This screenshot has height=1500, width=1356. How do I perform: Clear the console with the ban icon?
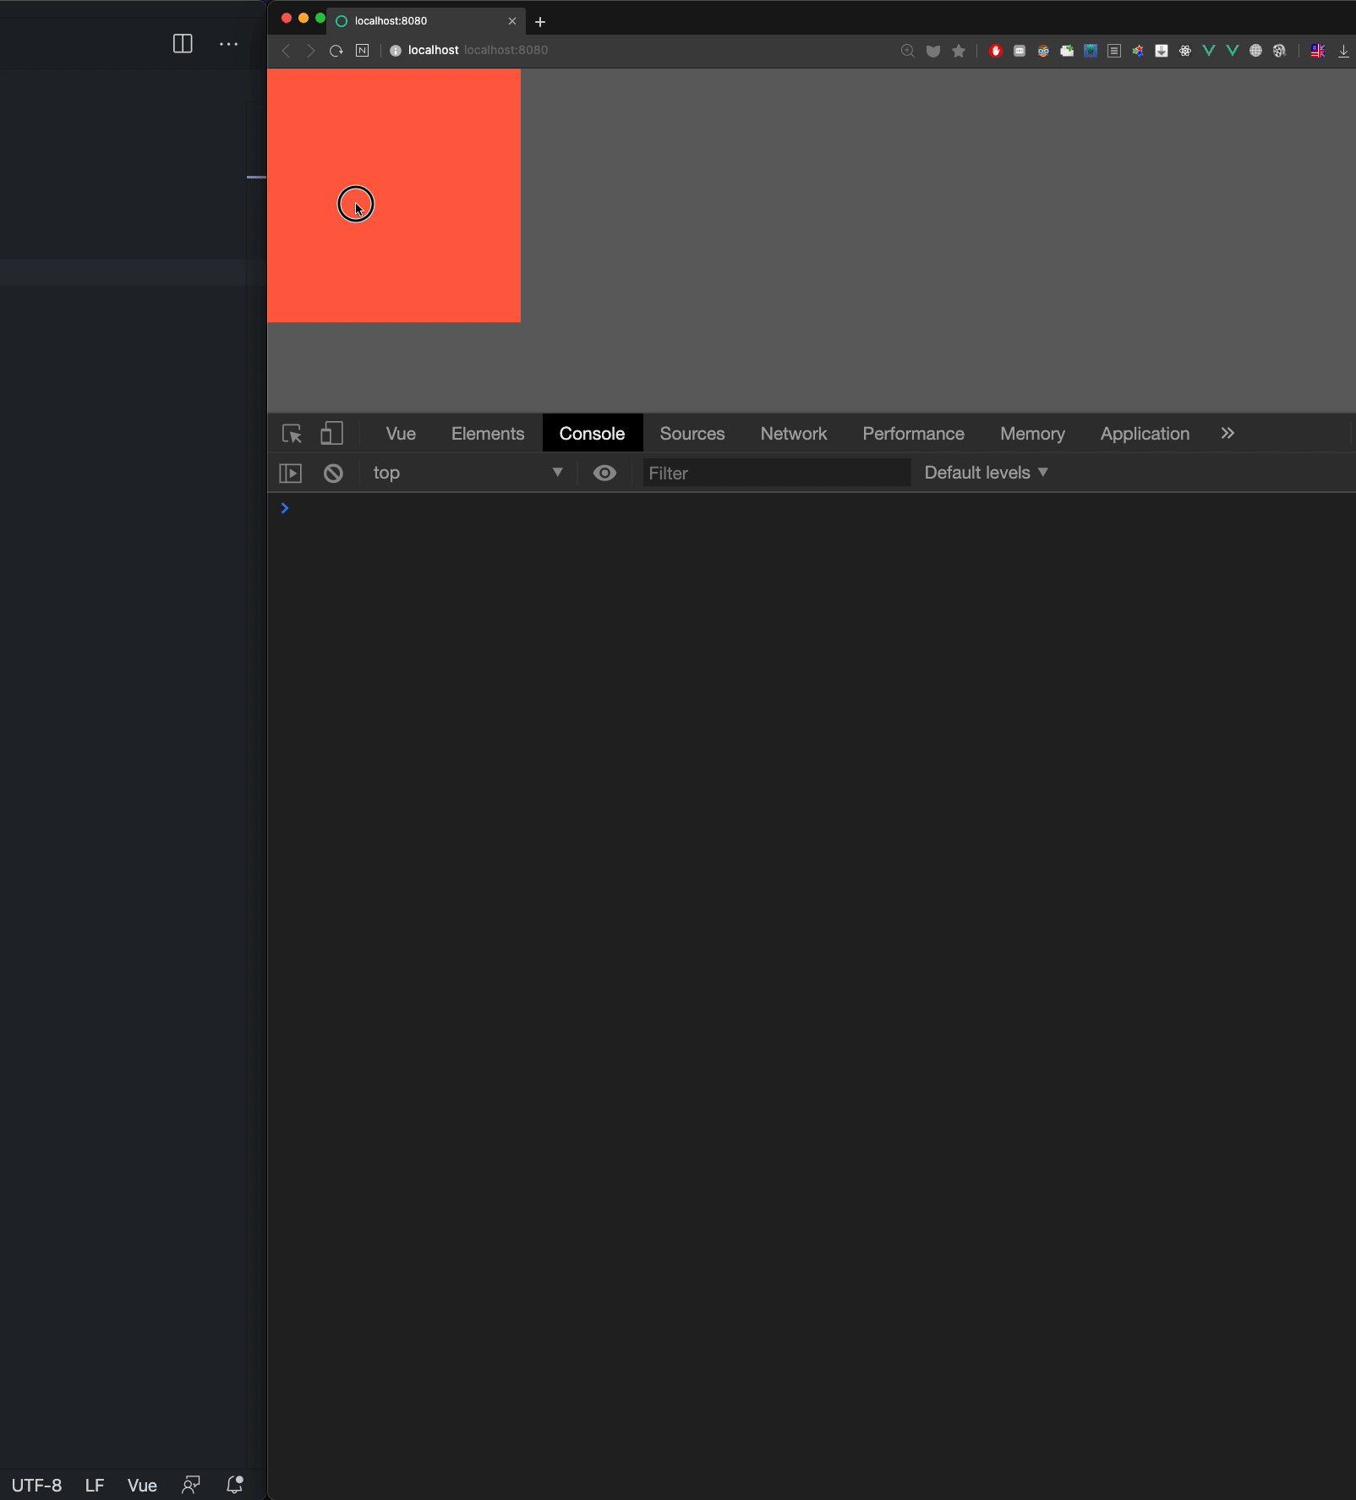333,473
